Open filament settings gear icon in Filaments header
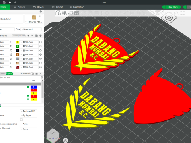Screen dimensions: 191x143 41,35
